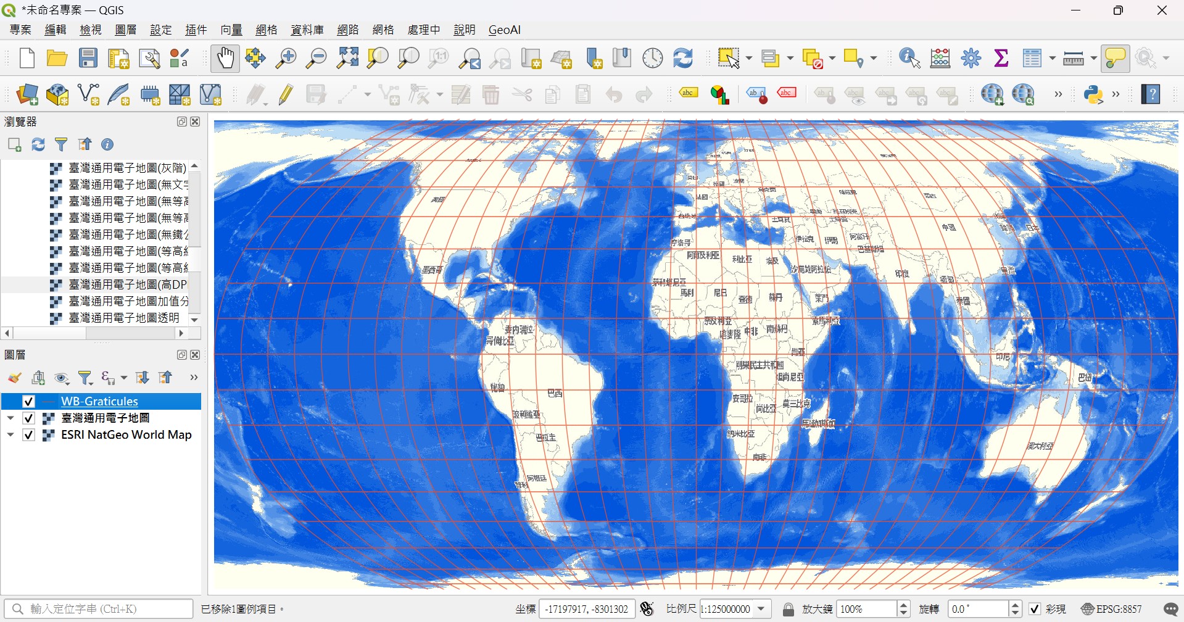
Task: Collapse the ESRI NatGeo World Map layer node
Action: [x=10, y=435]
